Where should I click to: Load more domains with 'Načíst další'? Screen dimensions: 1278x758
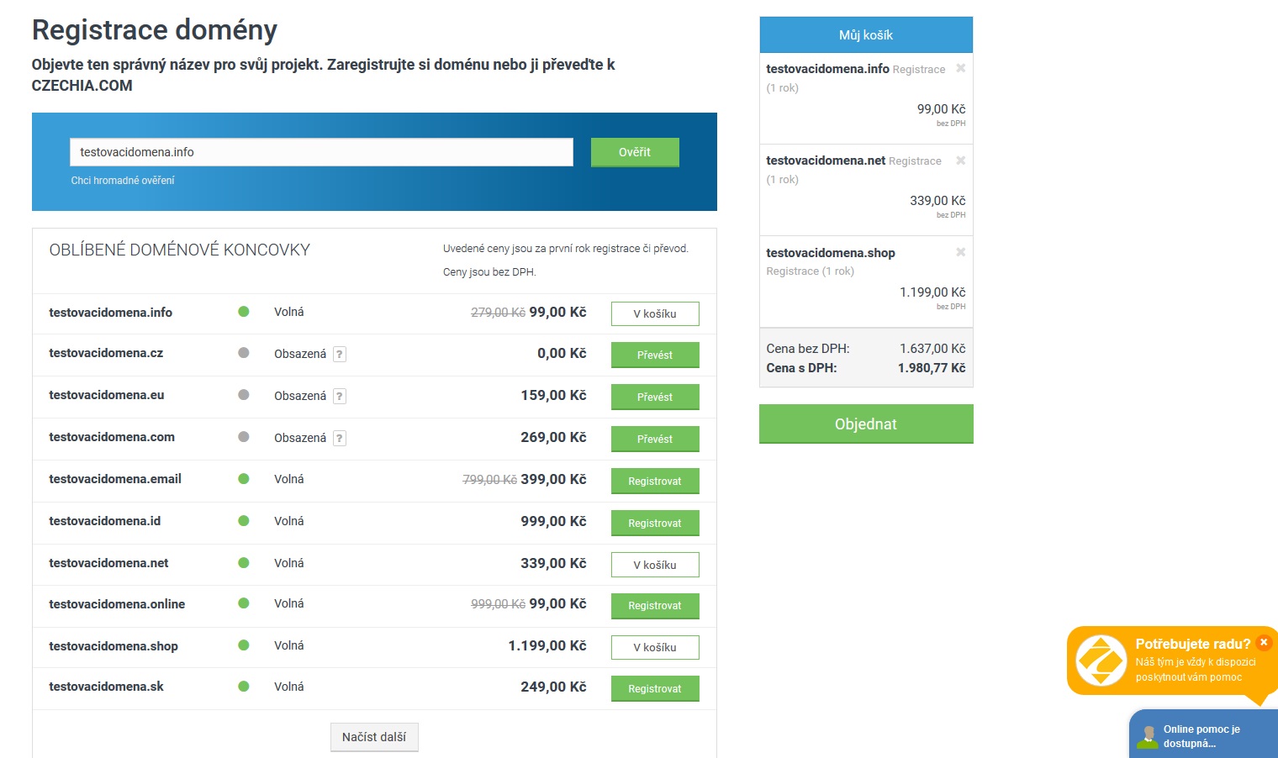pyautogui.click(x=374, y=737)
